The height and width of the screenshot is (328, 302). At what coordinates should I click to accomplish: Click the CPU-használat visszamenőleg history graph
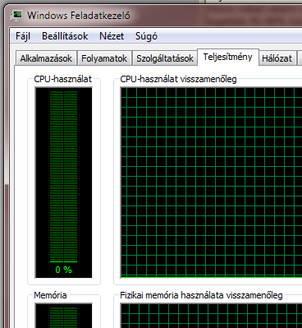click(211, 182)
